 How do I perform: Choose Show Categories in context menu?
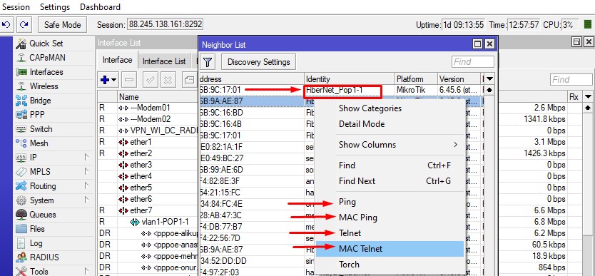390,108
